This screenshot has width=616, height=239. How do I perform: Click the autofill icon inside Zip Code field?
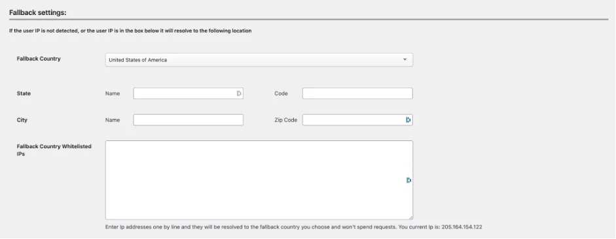[x=408, y=120]
